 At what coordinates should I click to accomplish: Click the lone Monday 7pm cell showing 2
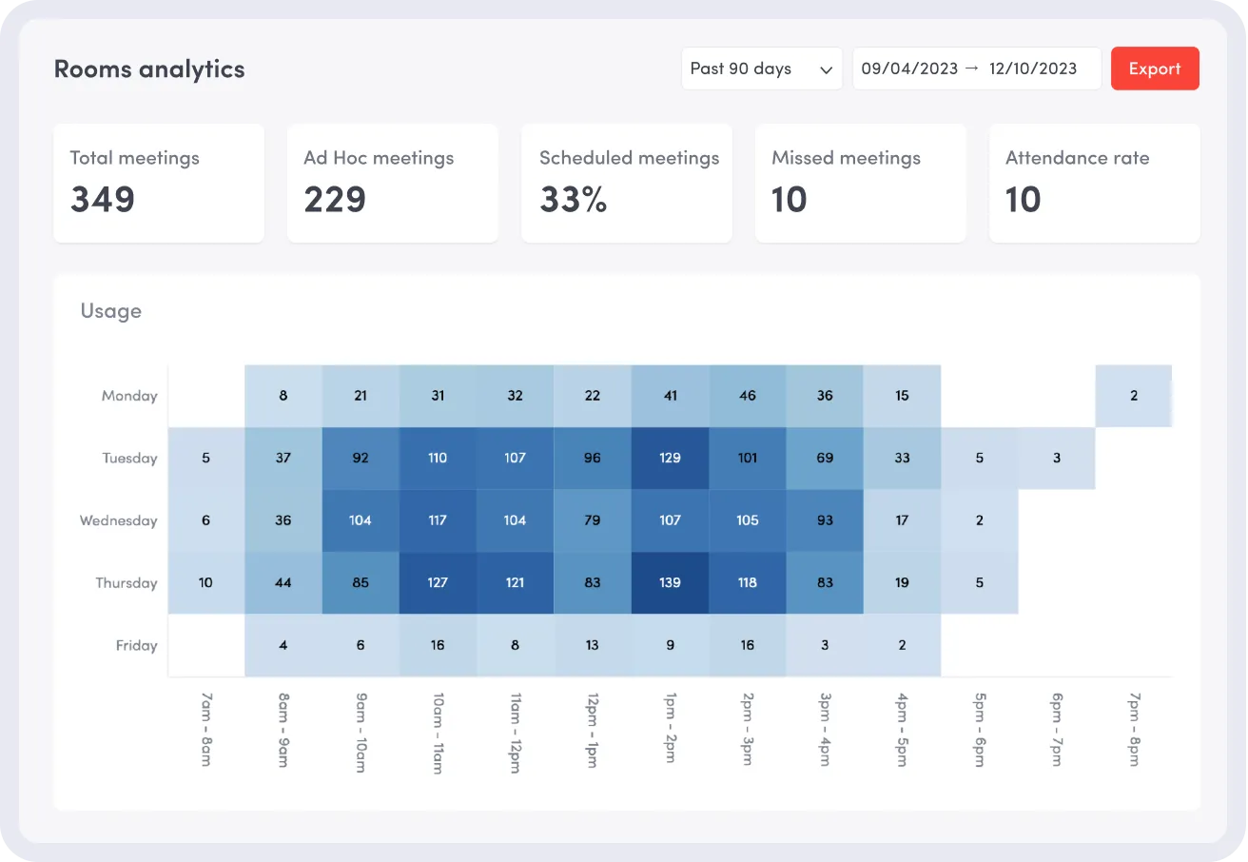click(1134, 395)
